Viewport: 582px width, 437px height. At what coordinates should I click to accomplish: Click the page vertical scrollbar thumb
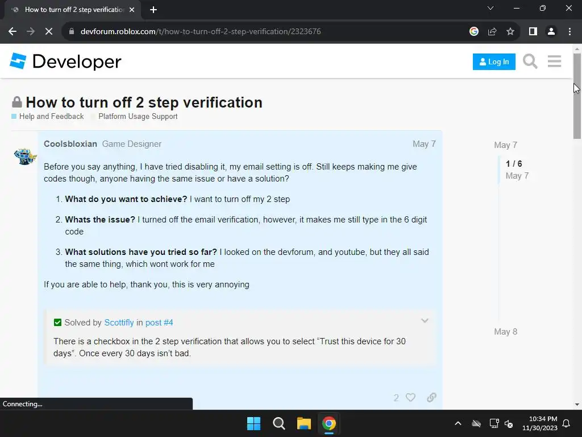(577, 96)
